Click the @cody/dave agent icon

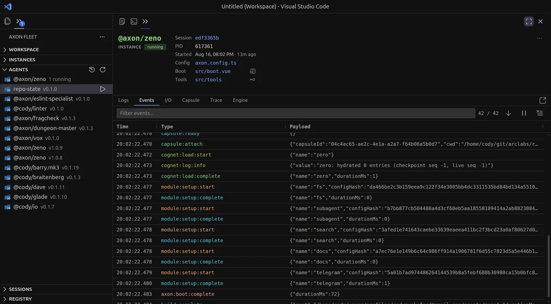tap(7, 187)
